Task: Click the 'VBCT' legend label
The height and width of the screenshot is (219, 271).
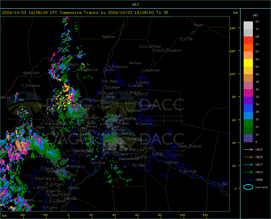Action: pyautogui.click(x=259, y=164)
